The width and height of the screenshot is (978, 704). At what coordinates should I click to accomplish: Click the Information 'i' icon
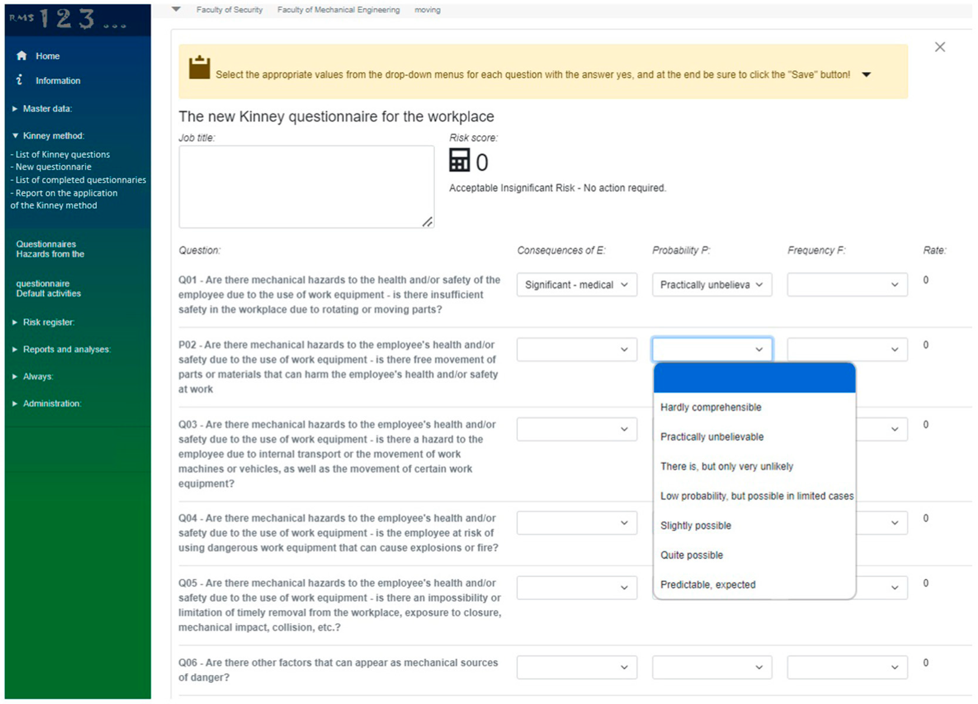coord(19,80)
